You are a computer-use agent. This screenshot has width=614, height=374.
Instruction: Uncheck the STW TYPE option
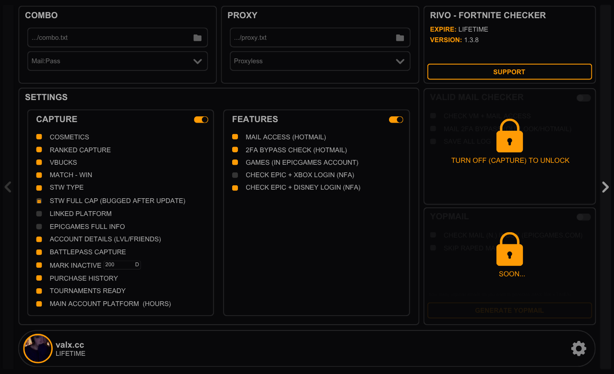(x=39, y=187)
